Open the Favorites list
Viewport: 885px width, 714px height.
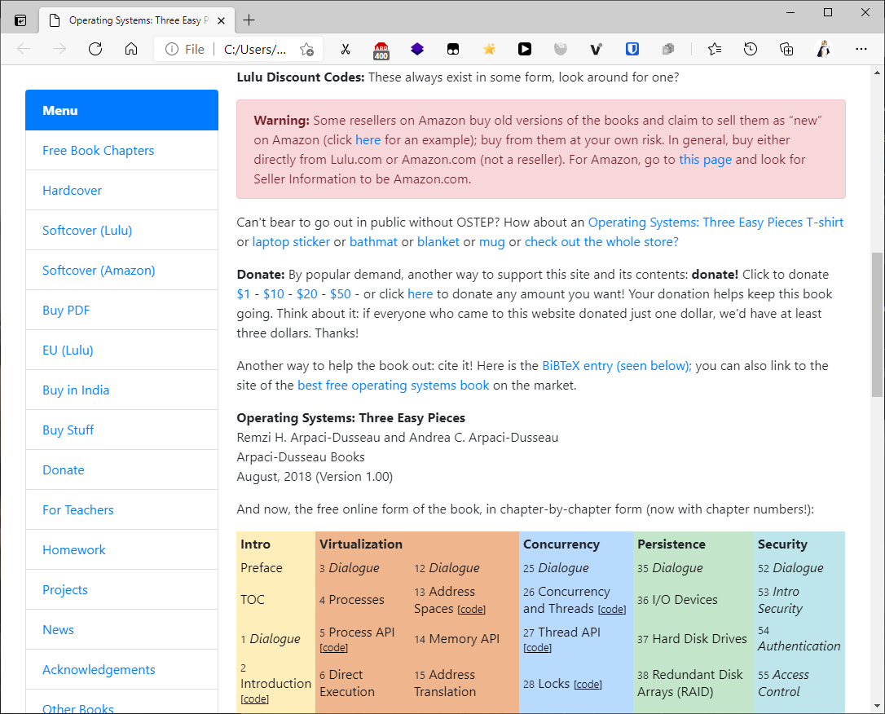(715, 49)
